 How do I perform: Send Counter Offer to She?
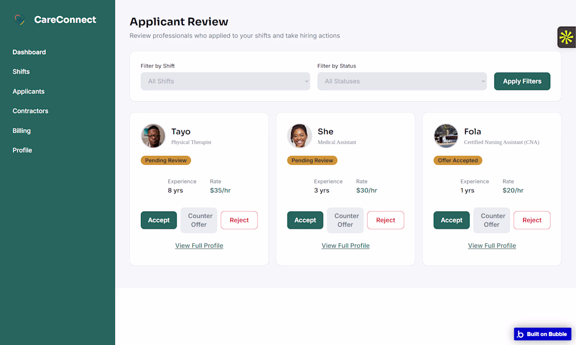[345, 220]
